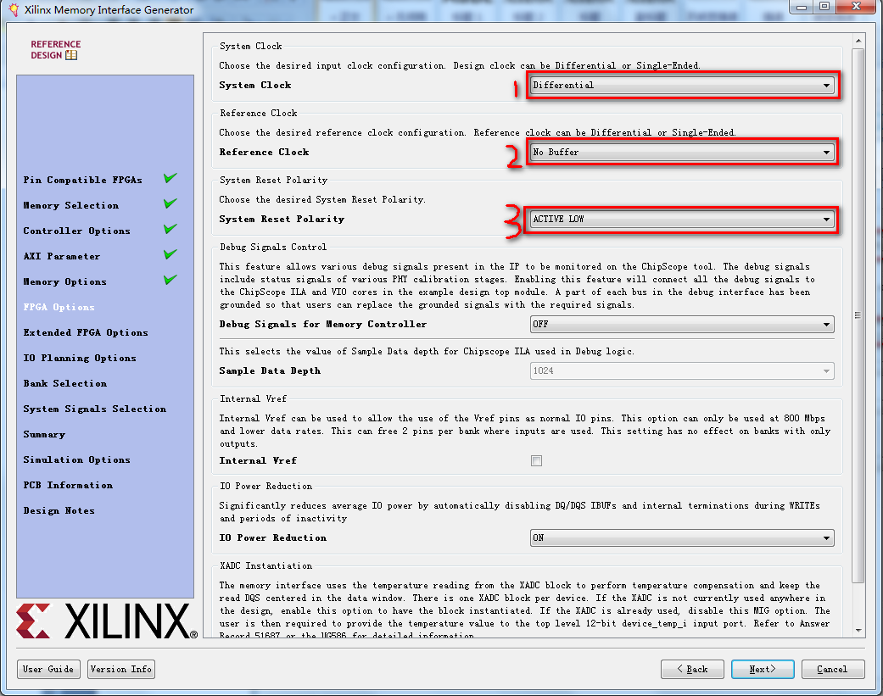This screenshot has width=883, height=696.
Task: Open the IO Power Reduction dropdown
Action: (825, 537)
